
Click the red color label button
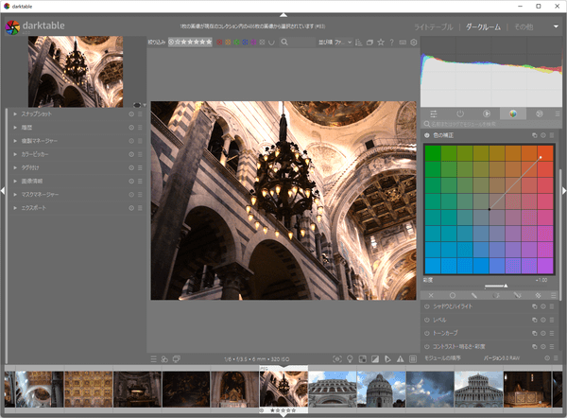point(220,43)
